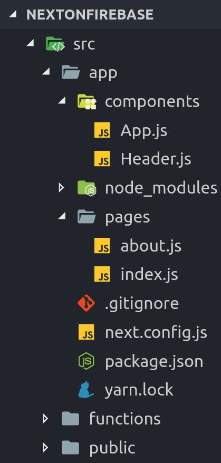Click the pages open-folder icon

pos(87,216)
